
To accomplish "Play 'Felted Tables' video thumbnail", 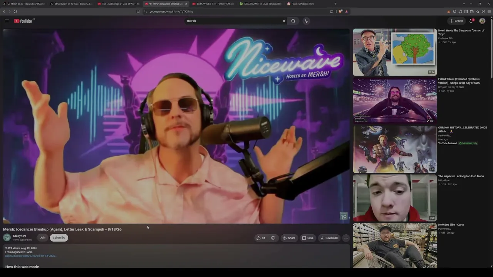I will (x=395, y=101).
